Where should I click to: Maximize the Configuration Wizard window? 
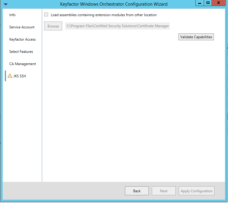[208, 3]
